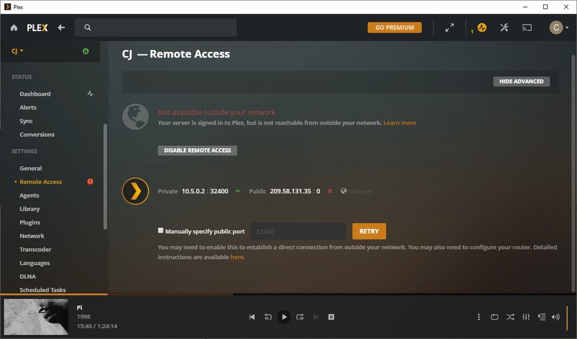Viewport: 577px width, 339px height.
Task: Click the red X public connection icon
Action: coord(329,191)
